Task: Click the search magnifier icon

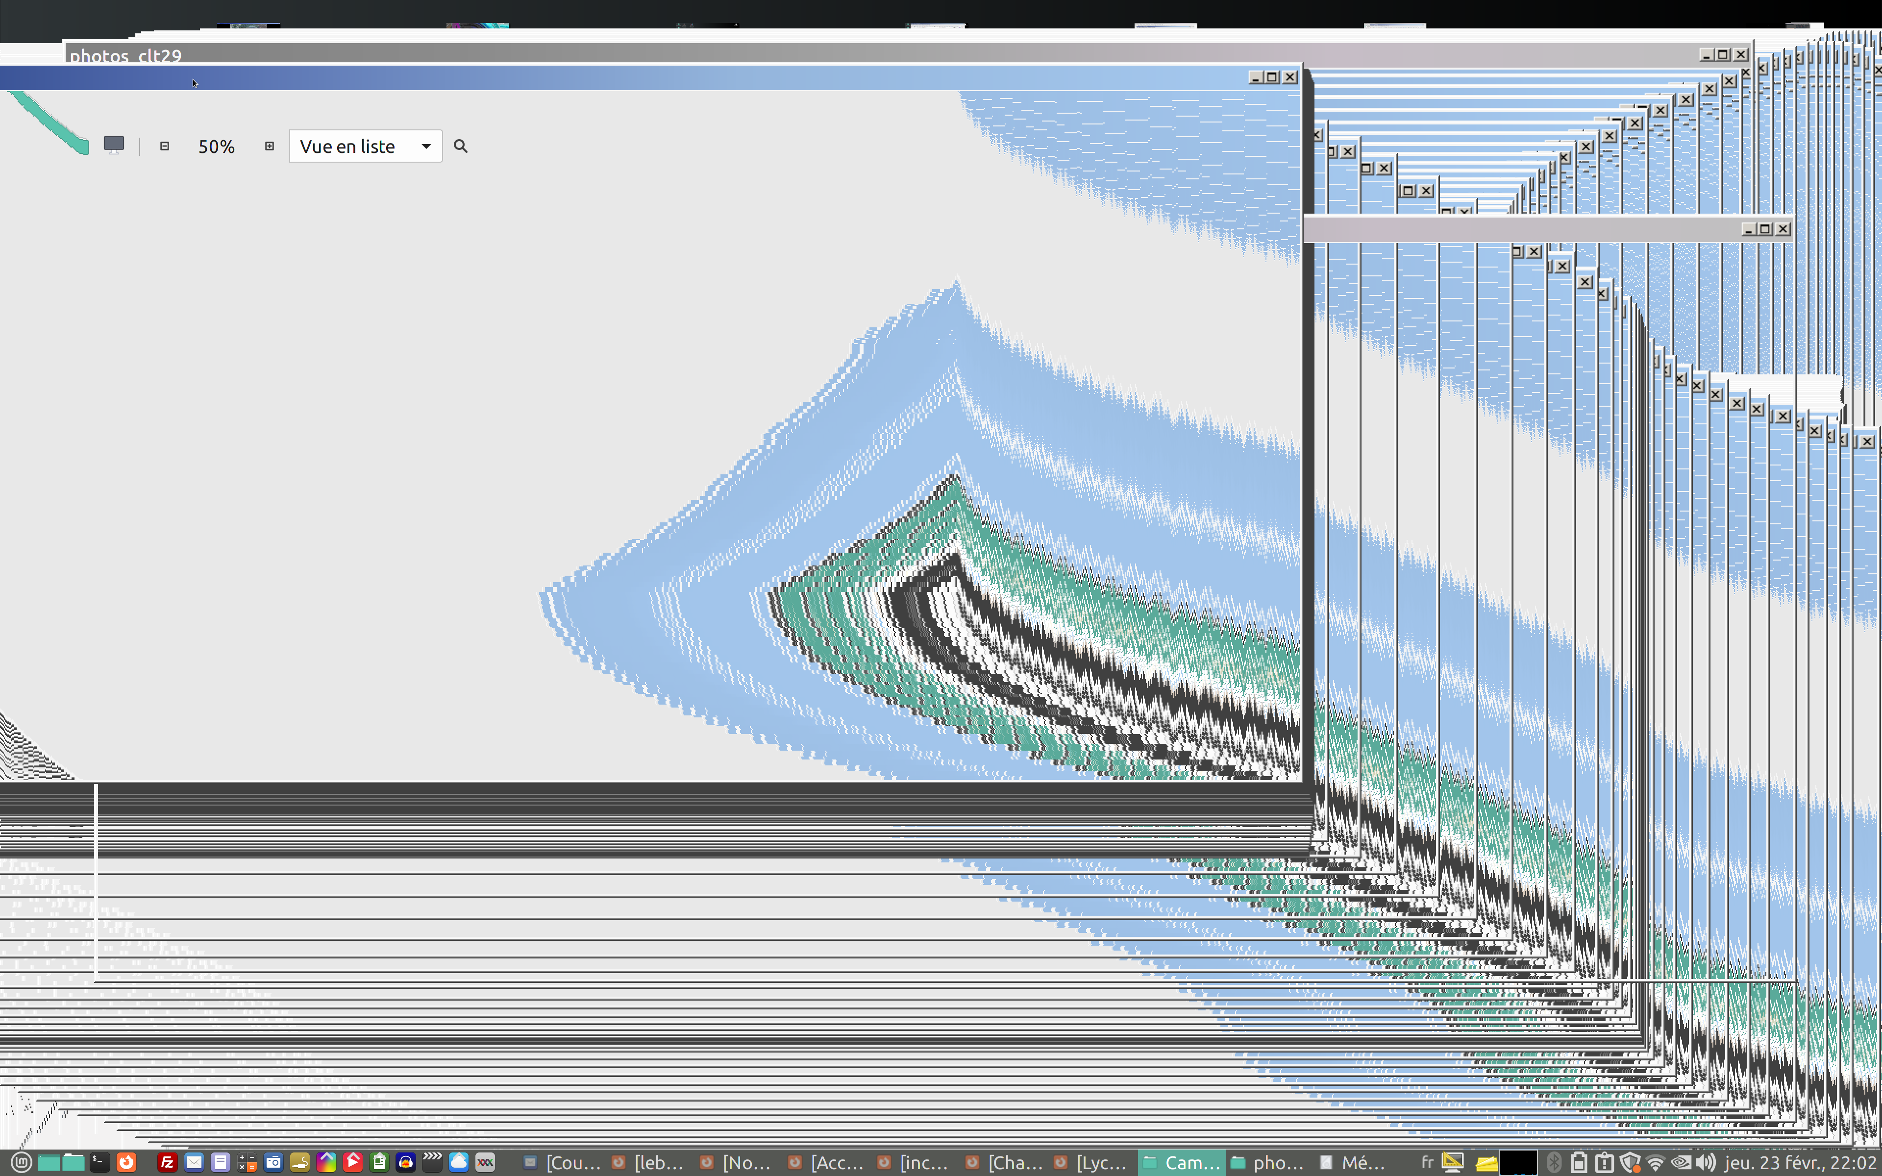Action: pos(460,146)
